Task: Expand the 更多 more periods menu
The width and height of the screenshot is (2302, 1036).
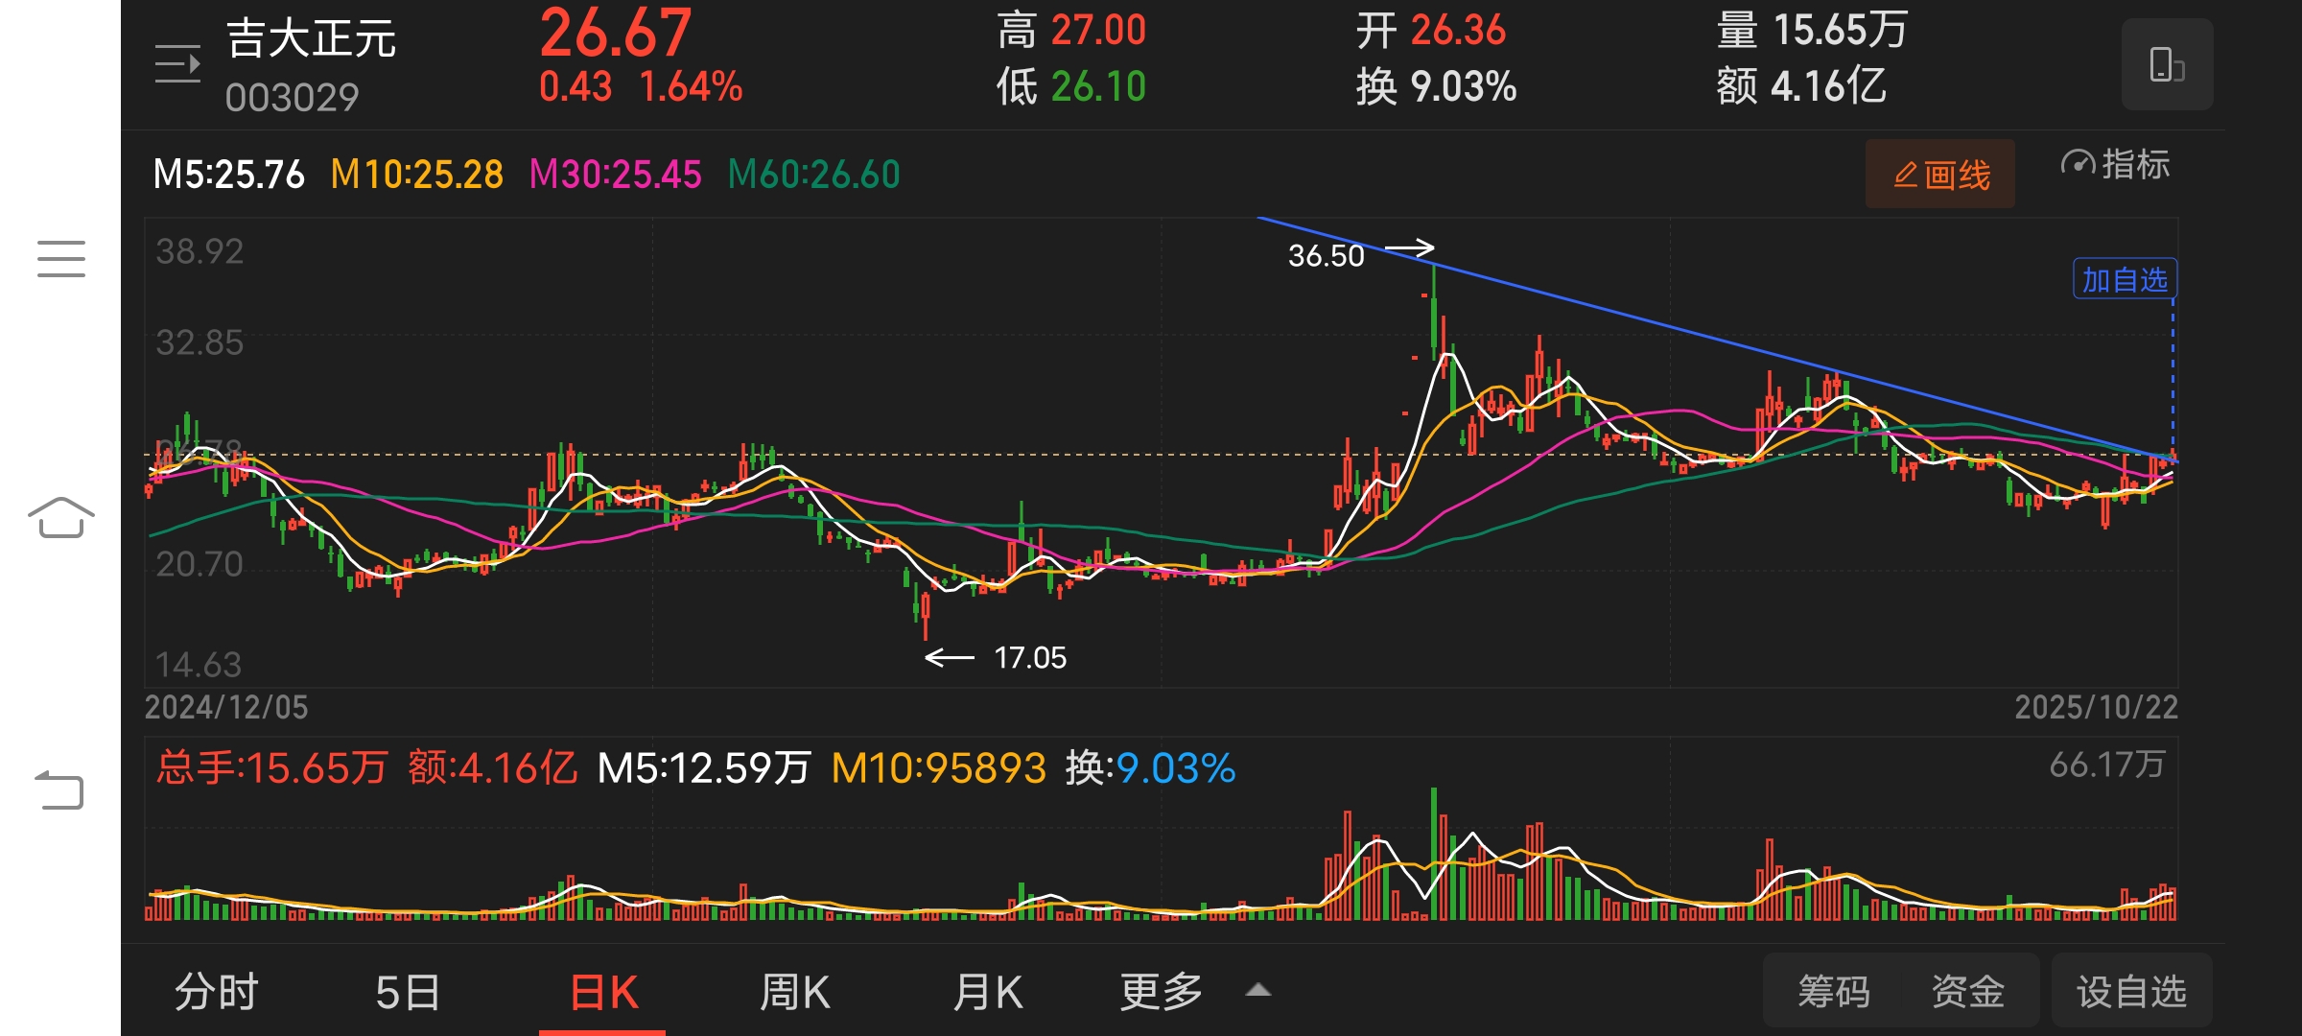Action: pos(1161,992)
